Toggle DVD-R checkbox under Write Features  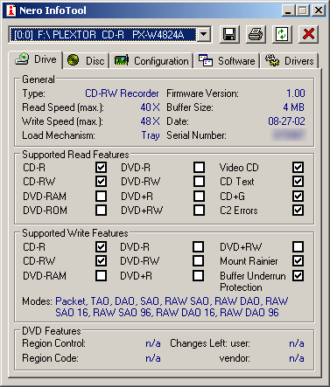pos(198,246)
